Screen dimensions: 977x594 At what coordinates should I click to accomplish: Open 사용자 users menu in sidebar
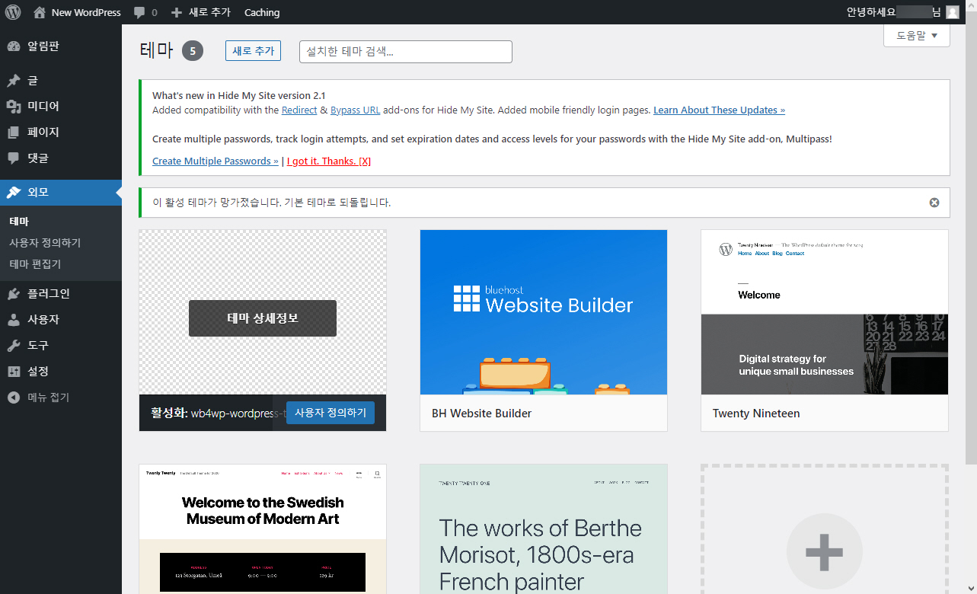pos(61,319)
